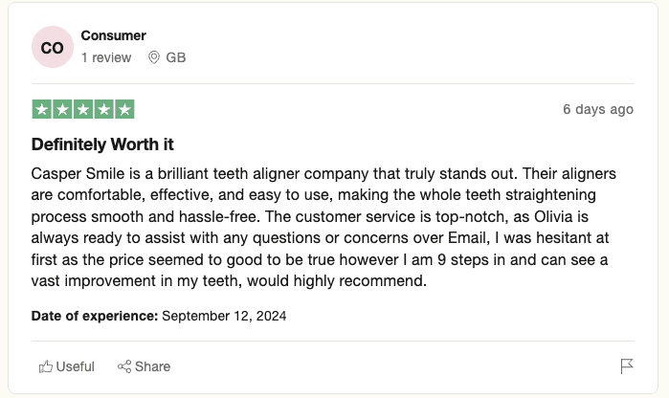This screenshot has height=398, width=669.
Task: Click the location pin icon
Action: tap(153, 57)
